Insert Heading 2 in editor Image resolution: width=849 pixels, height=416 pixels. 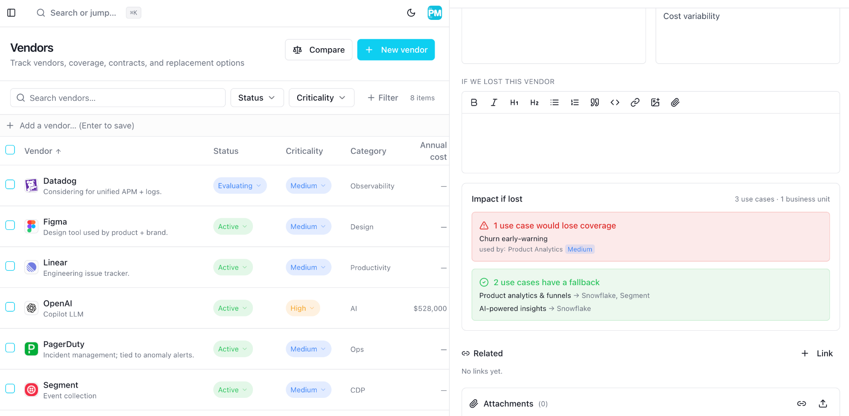[x=534, y=103]
